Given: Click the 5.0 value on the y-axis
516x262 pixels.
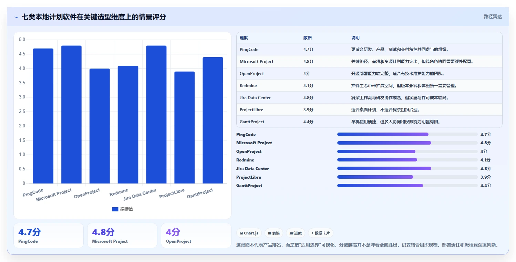Looking at the screenshot, I should [x=22, y=40].
